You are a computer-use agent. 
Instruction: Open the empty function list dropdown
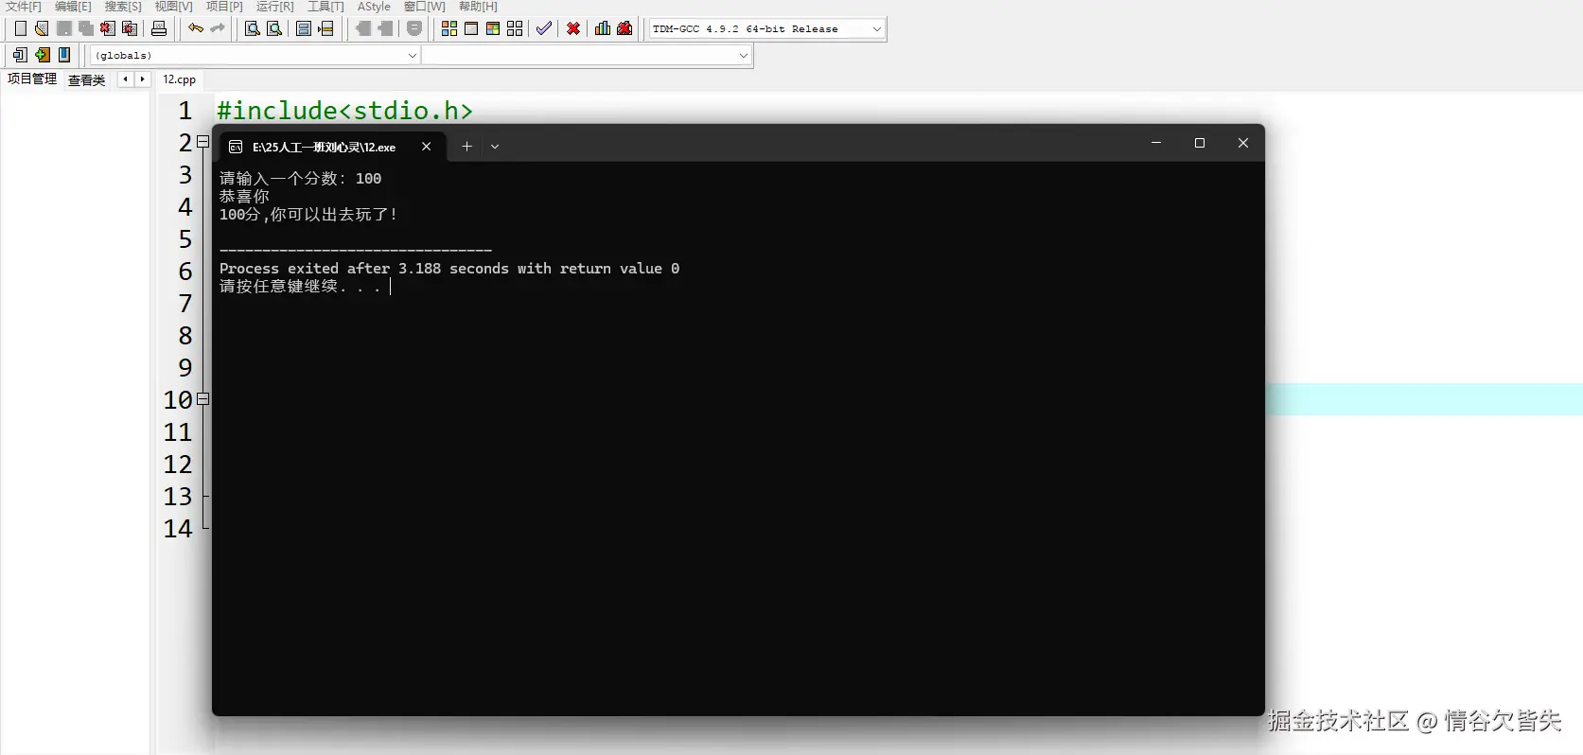[587, 55]
